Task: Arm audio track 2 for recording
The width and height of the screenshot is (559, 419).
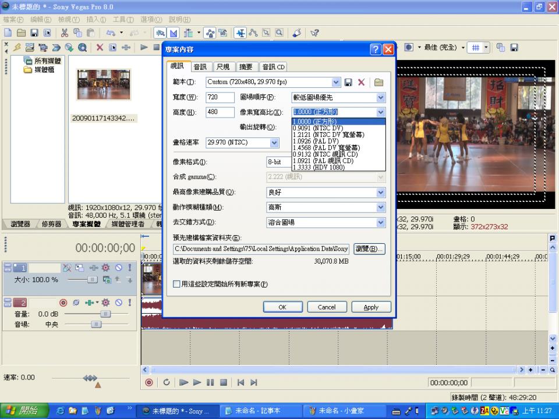Action: [x=63, y=303]
